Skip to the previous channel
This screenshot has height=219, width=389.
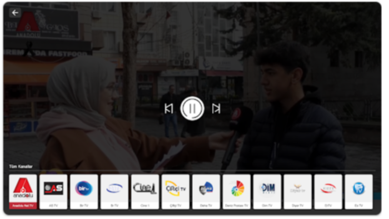169,108
